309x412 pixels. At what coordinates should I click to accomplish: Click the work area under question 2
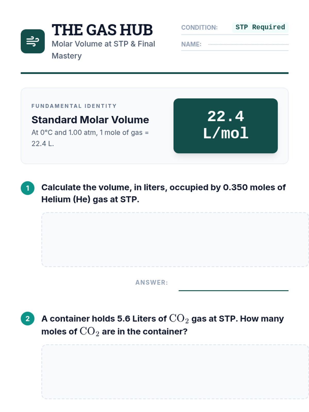[175, 372]
